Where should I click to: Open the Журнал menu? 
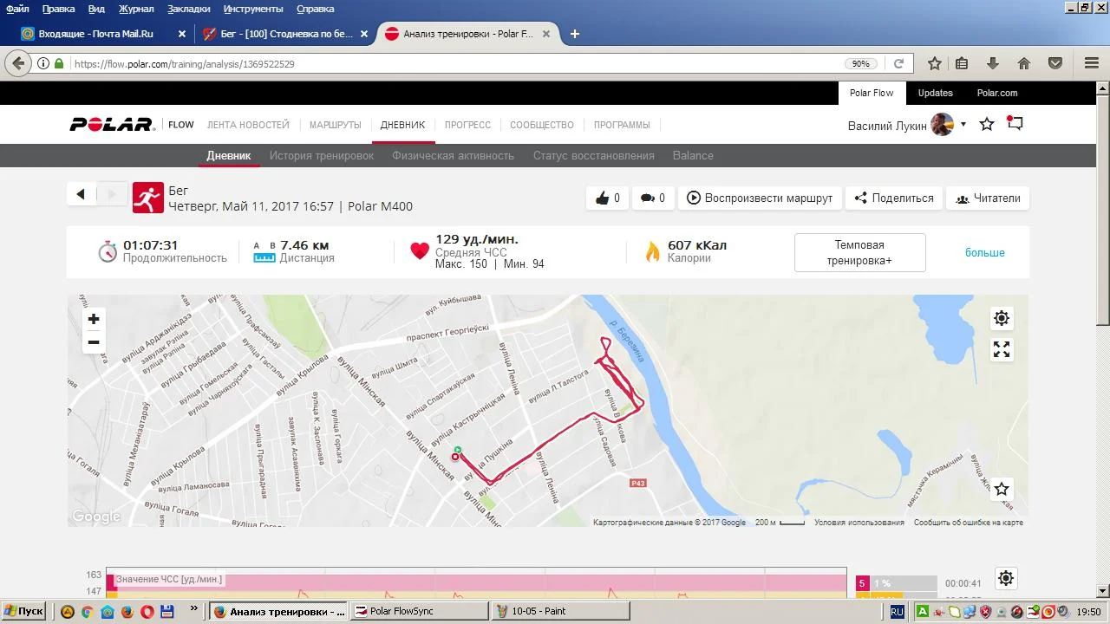pos(136,9)
